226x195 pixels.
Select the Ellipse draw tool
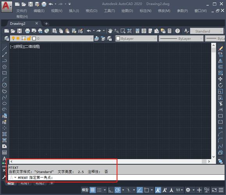click(x=4, y=103)
